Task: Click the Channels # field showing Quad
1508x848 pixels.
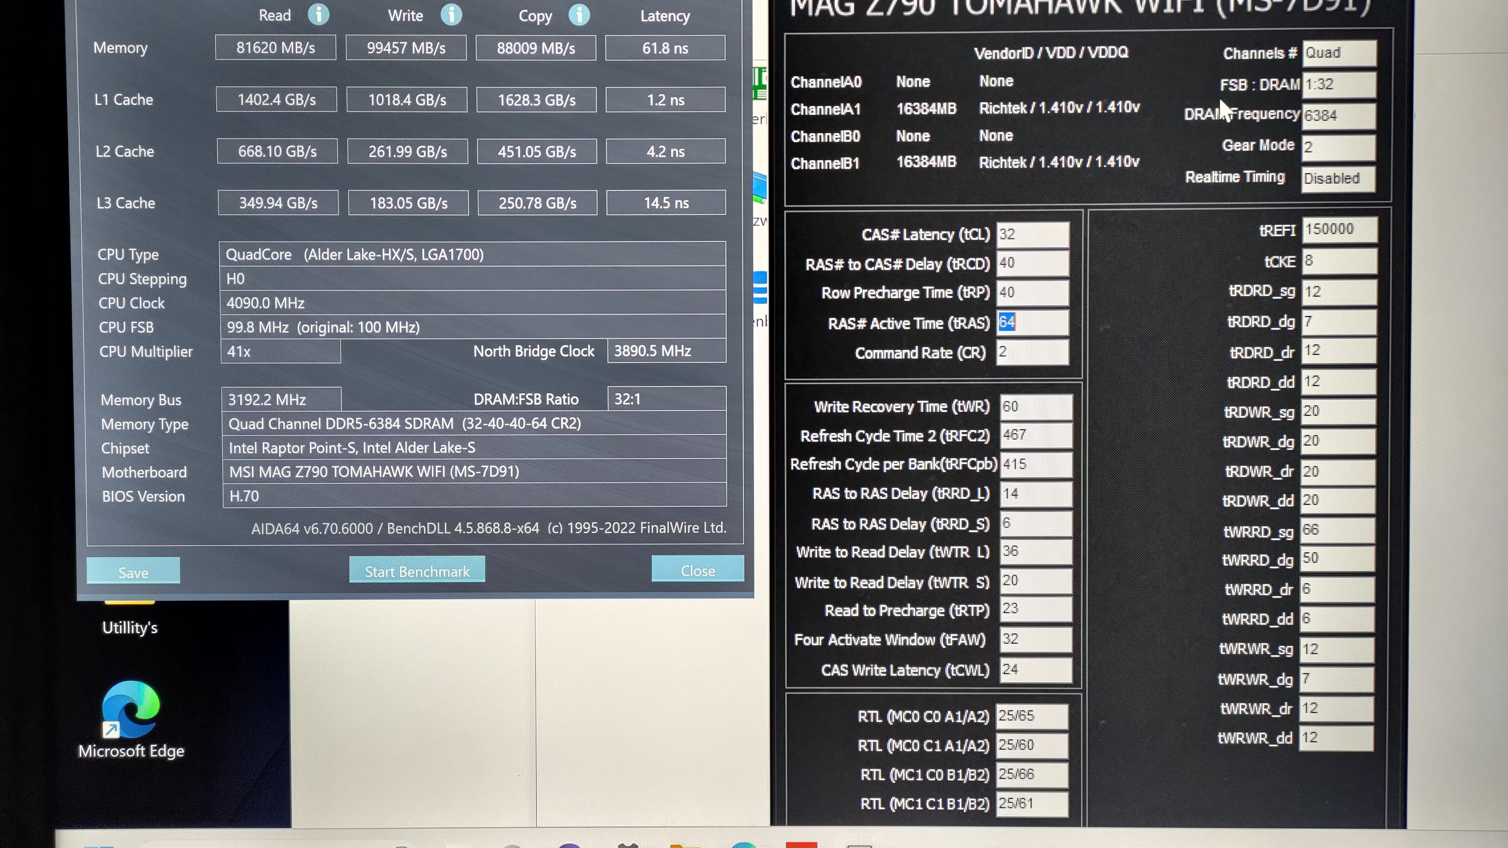Action: (x=1339, y=53)
